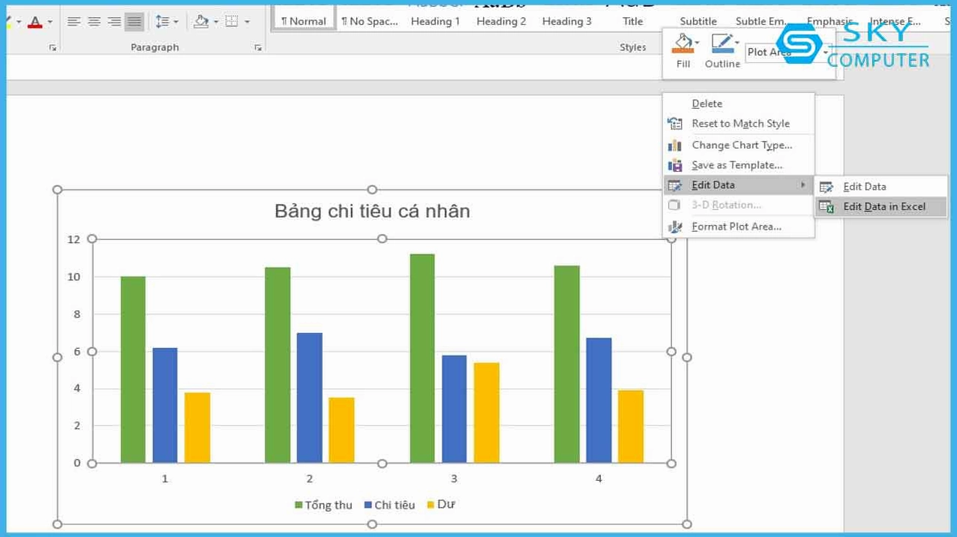
Task: Apply the Heading 1 style
Action: [x=436, y=21]
